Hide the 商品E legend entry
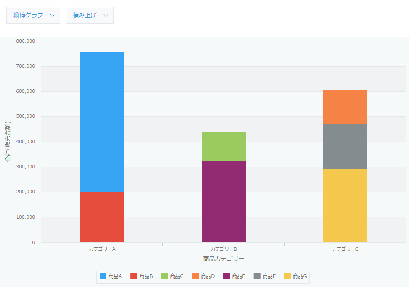The width and height of the screenshot is (409, 287). point(234,276)
